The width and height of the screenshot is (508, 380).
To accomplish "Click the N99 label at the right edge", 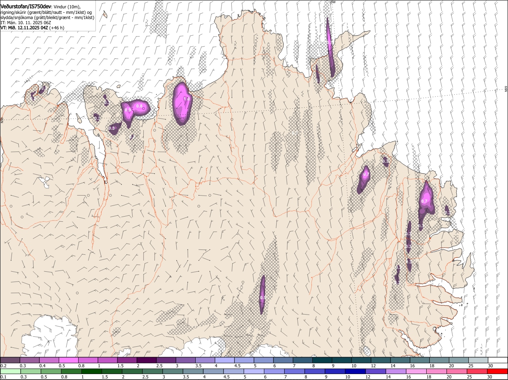I will click(506, 89).
